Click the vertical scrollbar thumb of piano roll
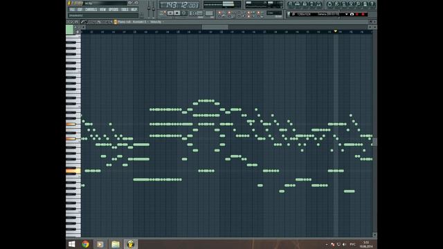This screenshot has width=443, height=249. pyautogui.click(x=374, y=142)
